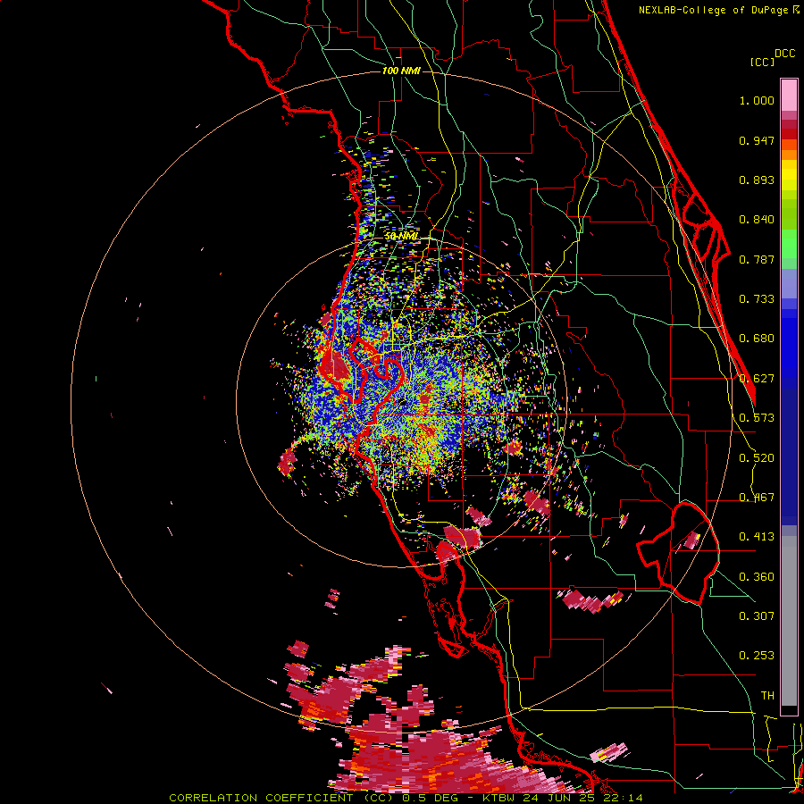Pick the gray segment of the color bar
This screenshot has height=804, width=804.
tap(789, 621)
